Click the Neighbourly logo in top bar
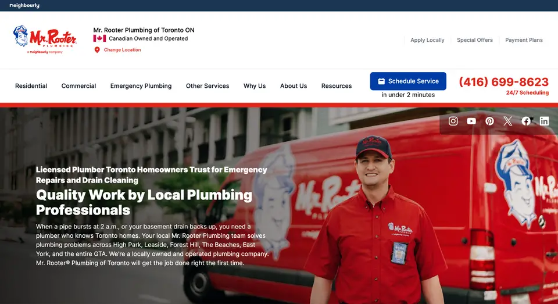558x304 pixels. 24,5
